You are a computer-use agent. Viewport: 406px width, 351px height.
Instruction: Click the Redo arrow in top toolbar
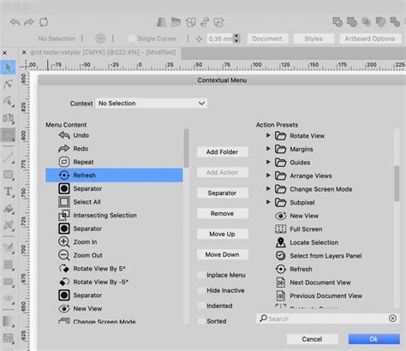tap(29, 22)
